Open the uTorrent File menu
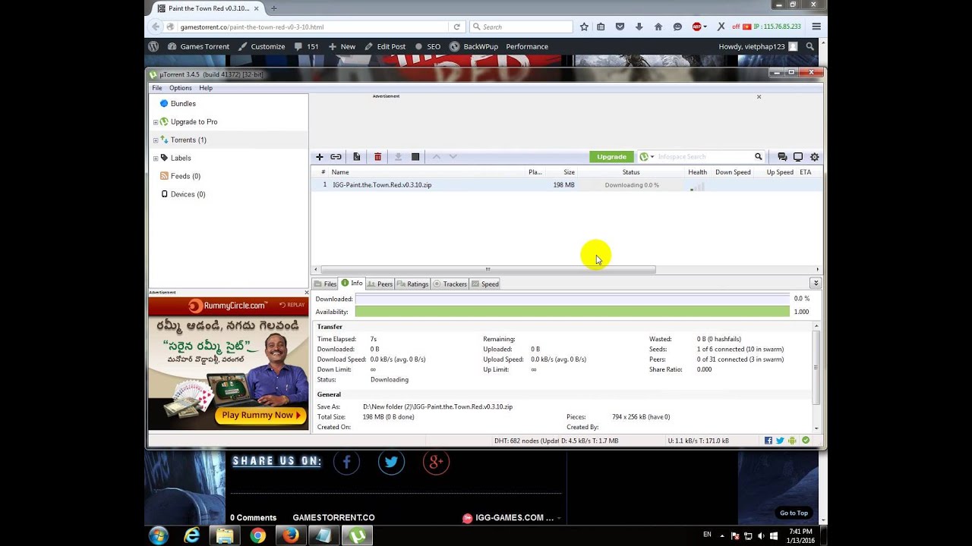Image resolution: width=972 pixels, height=546 pixels. coord(157,88)
